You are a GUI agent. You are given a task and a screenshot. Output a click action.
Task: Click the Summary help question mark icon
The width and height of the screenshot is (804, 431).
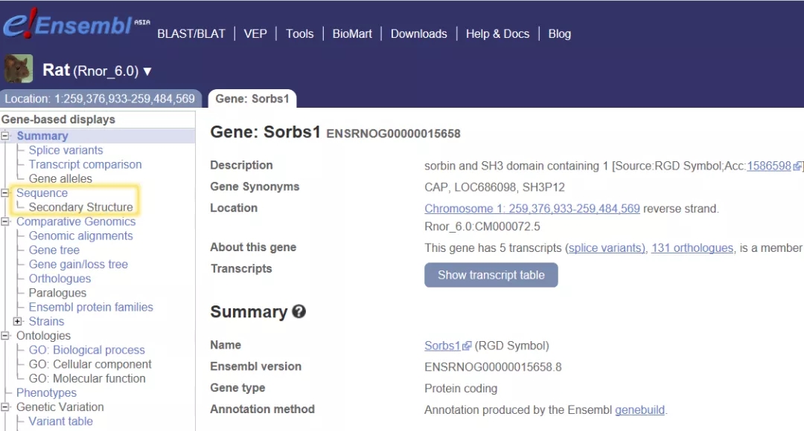(299, 312)
